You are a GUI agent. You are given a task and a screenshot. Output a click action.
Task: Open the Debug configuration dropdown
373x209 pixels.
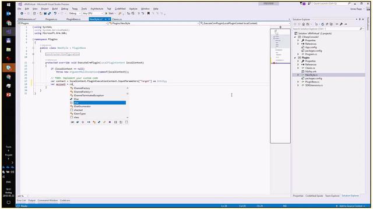(75, 13)
